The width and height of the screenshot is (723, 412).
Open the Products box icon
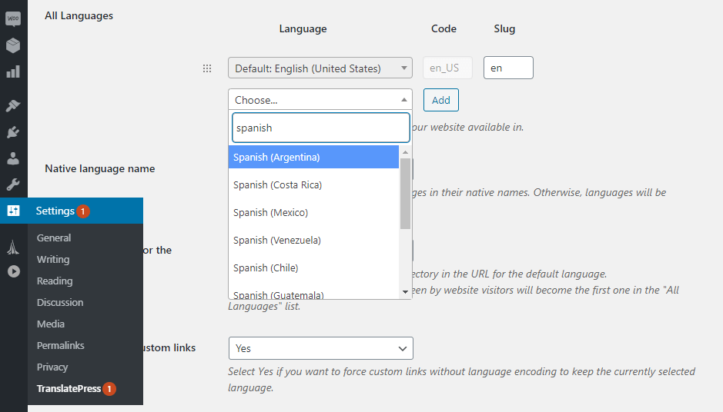13,45
